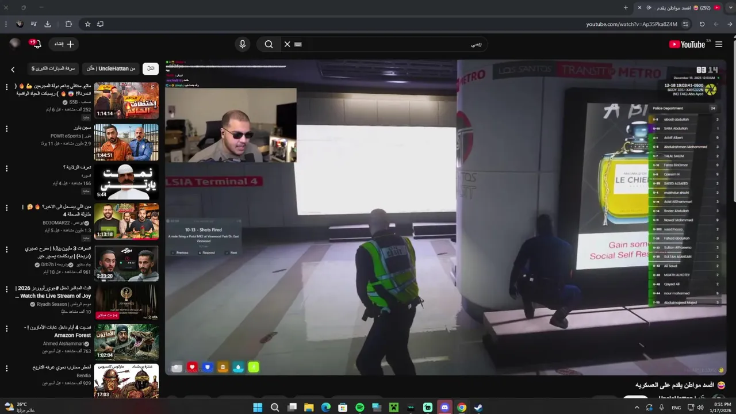View site information tune icon
The height and width of the screenshot is (414, 736).
pyautogui.click(x=685, y=24)
